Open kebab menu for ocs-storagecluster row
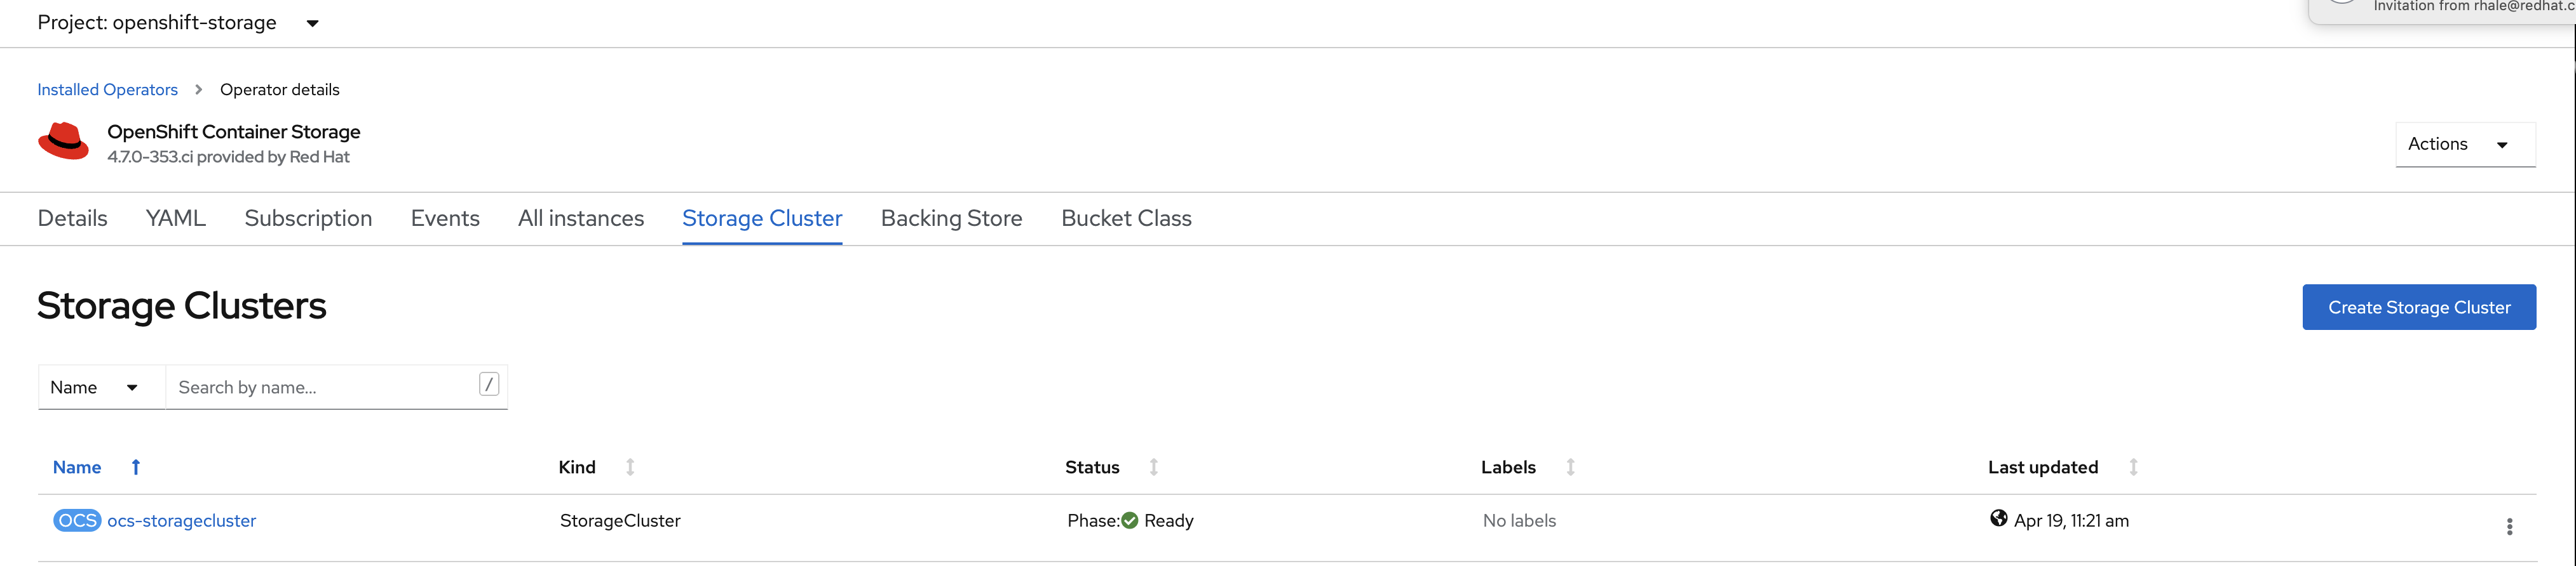The image size is (2576, 566). tap(2509, 526)
